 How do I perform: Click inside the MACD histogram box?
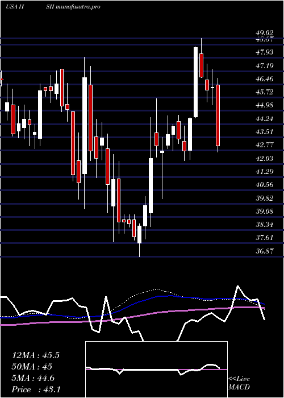click(x=156, y=370)
